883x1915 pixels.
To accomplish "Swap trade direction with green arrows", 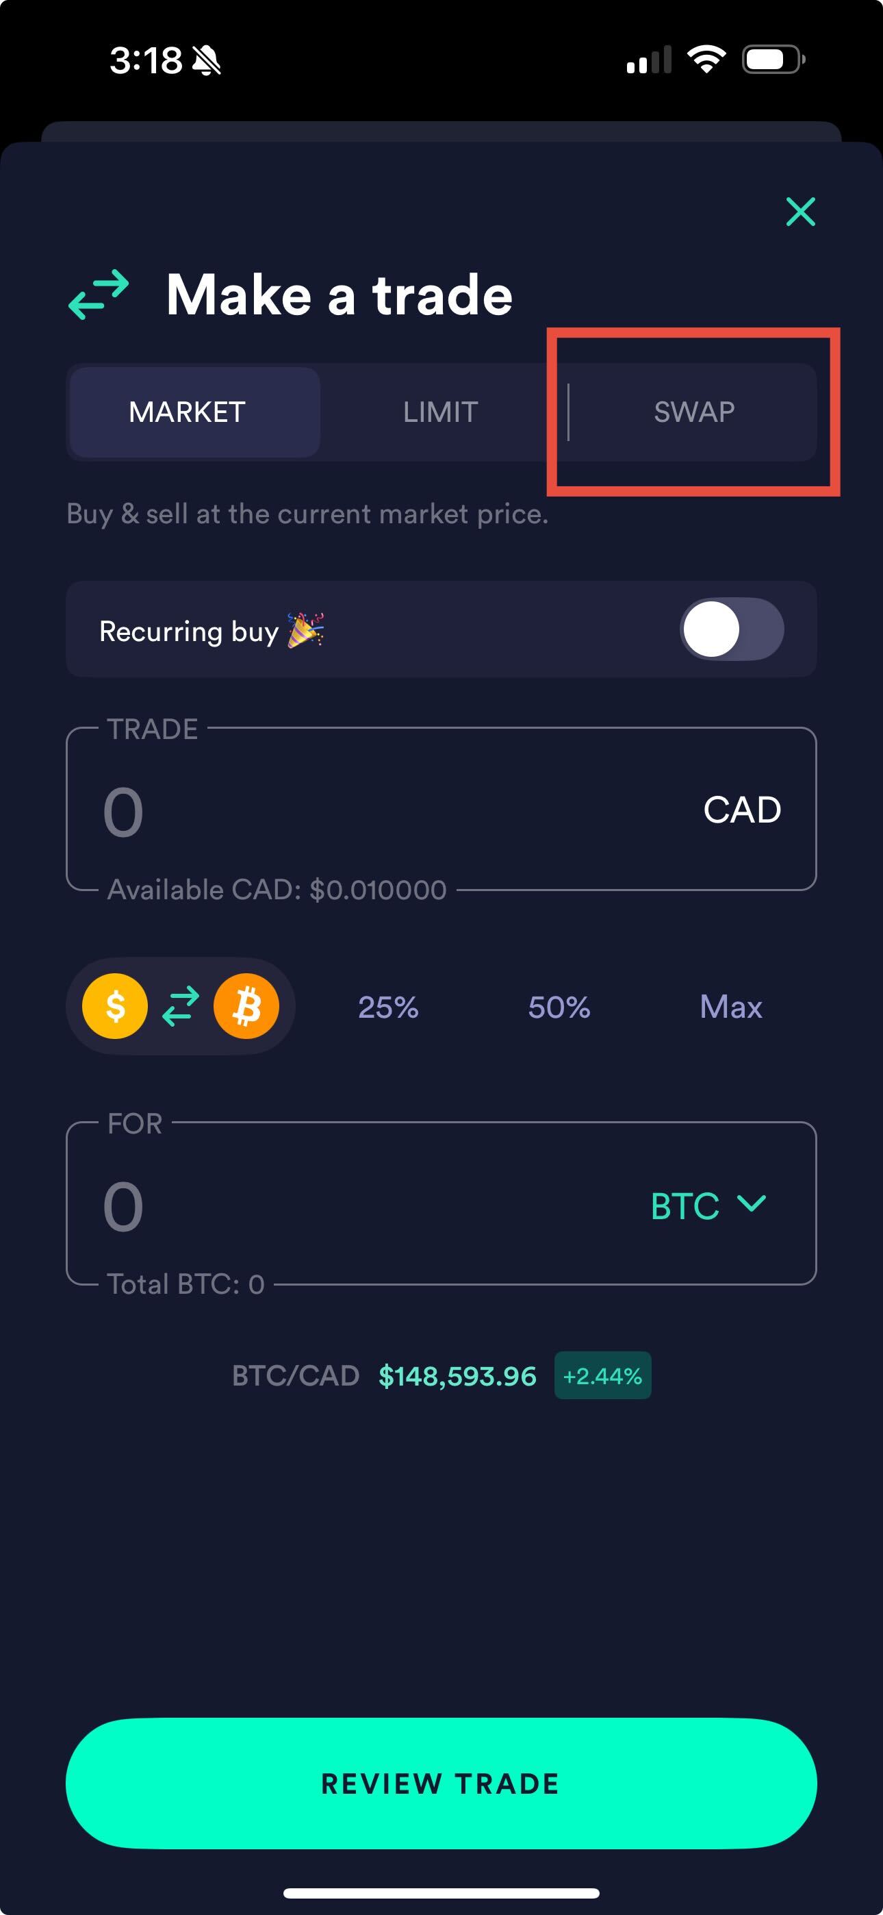I will pos(181,1006).
